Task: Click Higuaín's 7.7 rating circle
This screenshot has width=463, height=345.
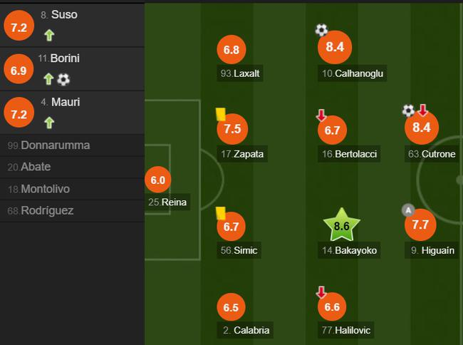Action: tap(420, 225)
